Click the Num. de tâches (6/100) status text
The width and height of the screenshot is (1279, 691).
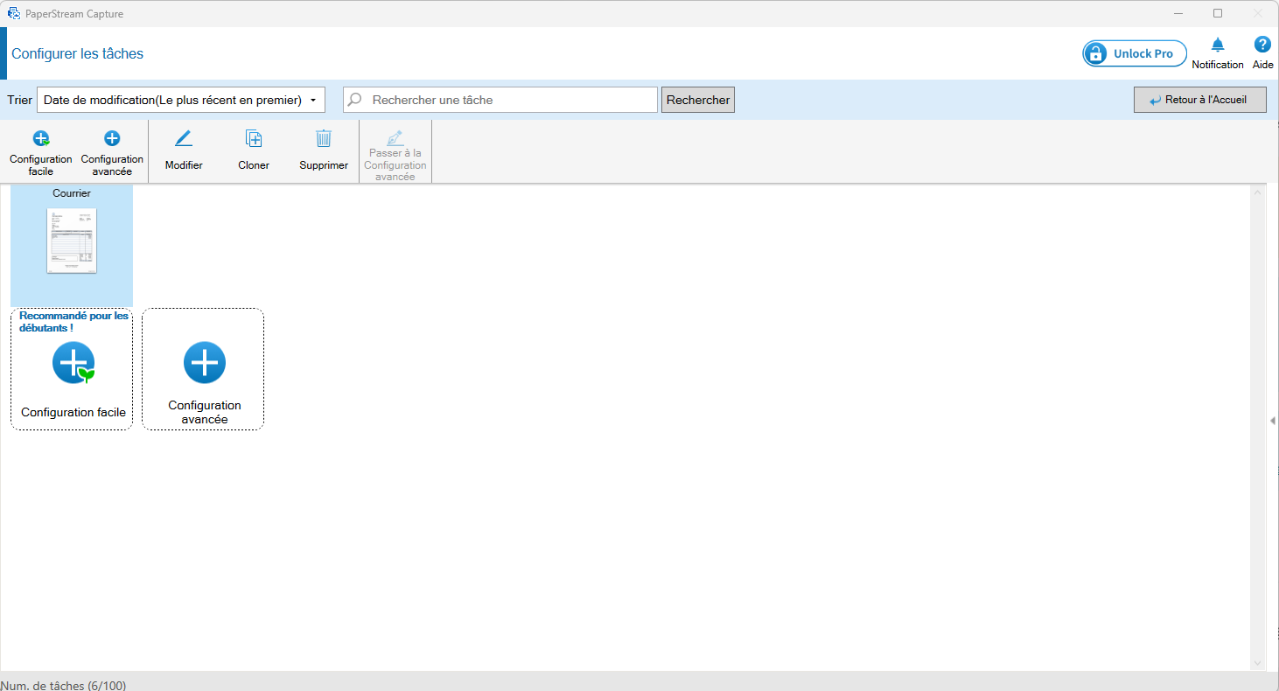[63, 685]
